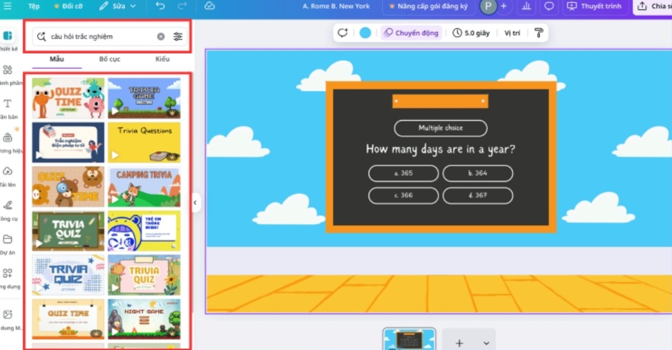Viewport: 672px width, 350px height.
Task: Open the hamburger main menu
Action: coord(7,6)
